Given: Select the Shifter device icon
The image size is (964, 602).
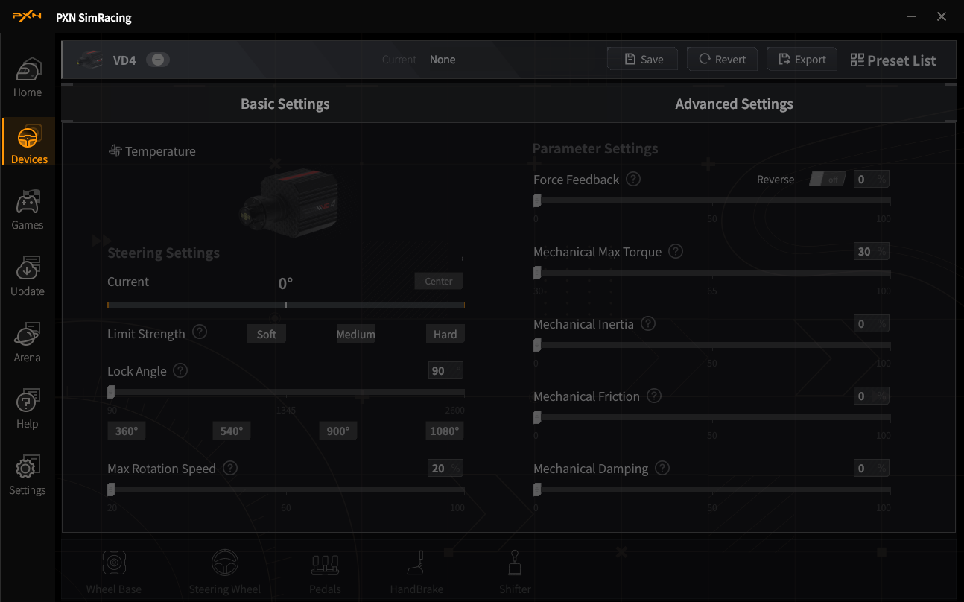Looking at the screenshot, I should 515,572.
